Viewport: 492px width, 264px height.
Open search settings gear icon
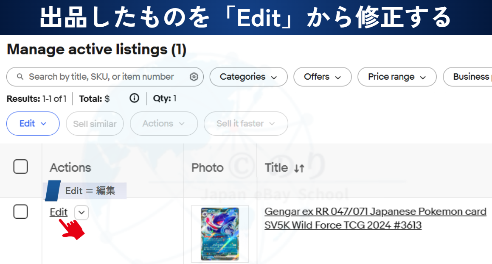coord(194,77)
